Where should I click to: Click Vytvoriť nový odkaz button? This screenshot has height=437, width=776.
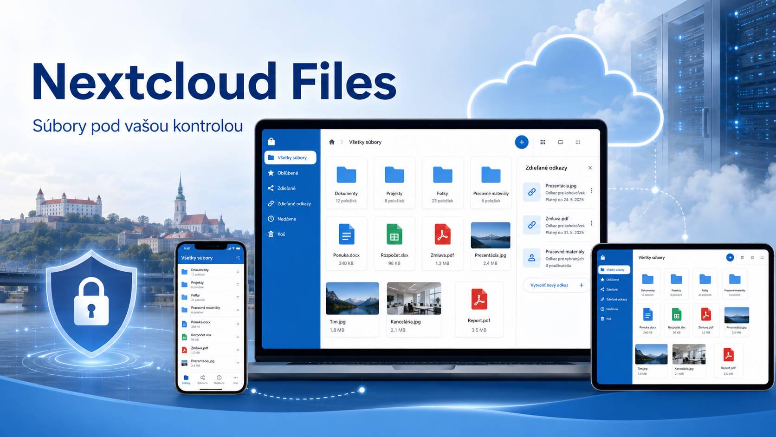click(556, 285)
